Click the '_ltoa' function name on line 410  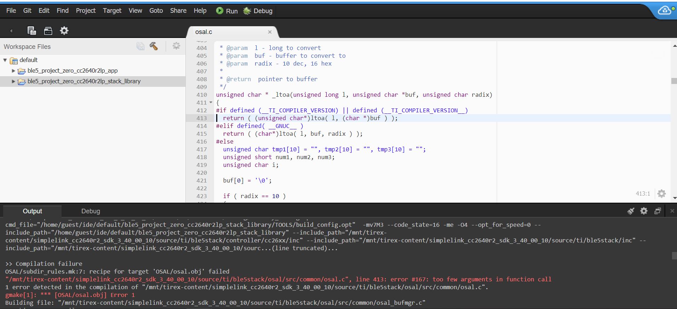[x=281, y=95]
